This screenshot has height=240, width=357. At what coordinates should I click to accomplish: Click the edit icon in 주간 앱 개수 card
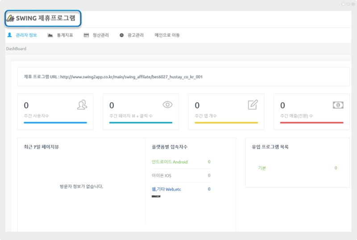[253, 105]
